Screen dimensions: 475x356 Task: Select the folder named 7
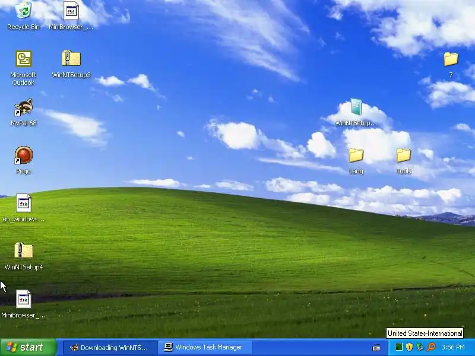[451, 64]
